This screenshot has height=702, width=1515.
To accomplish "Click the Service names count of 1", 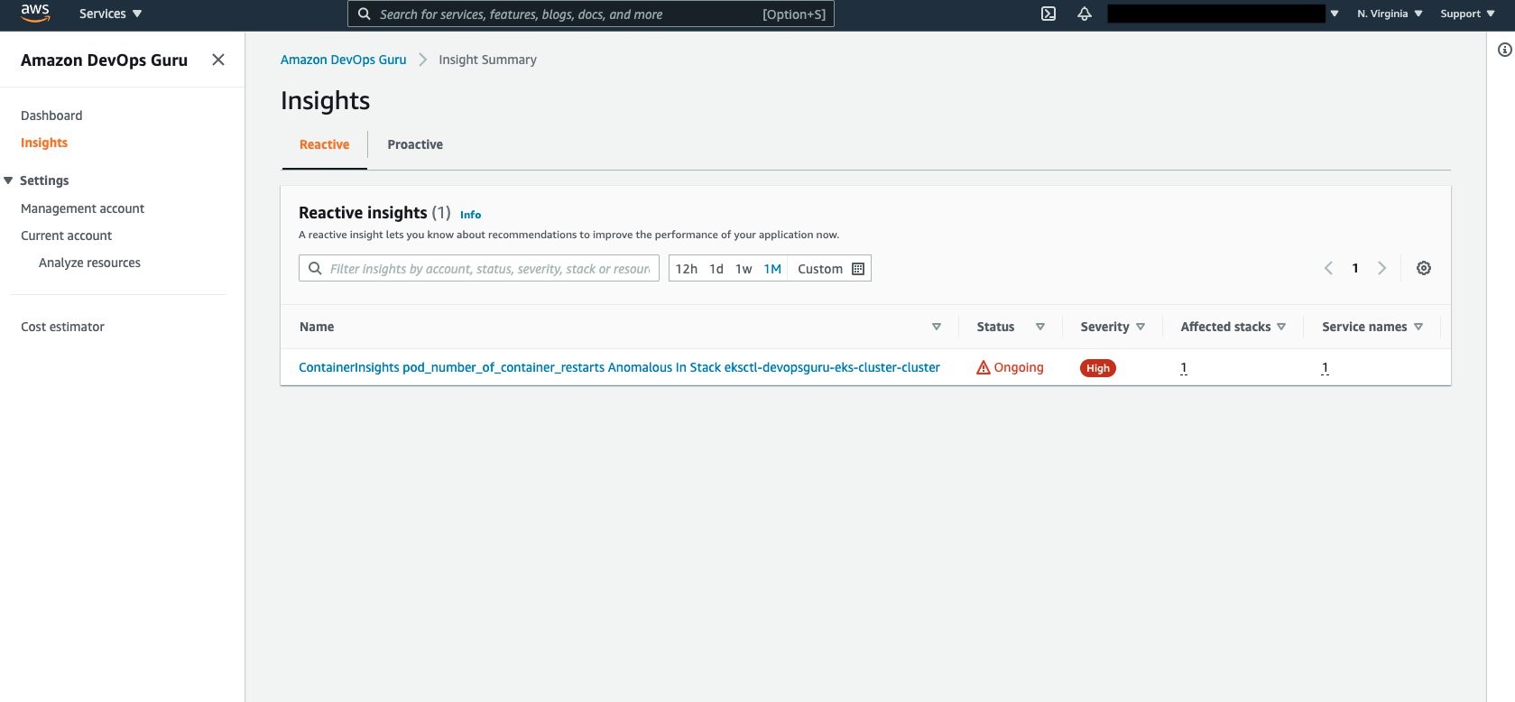I will click(1325, 368).
